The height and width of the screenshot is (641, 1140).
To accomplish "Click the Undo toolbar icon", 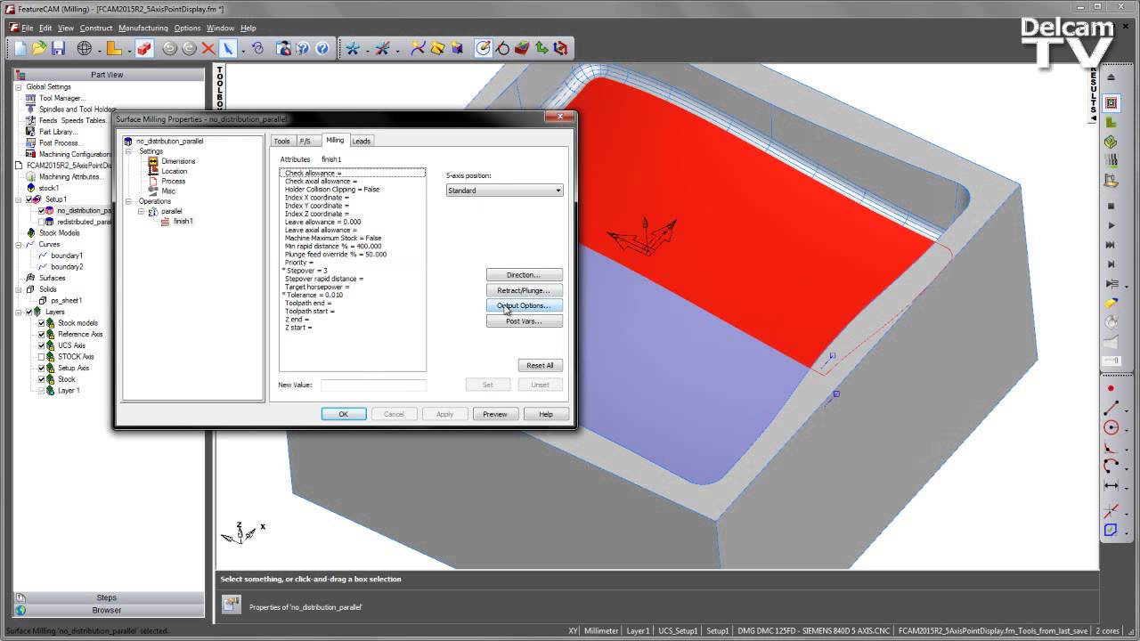I will click(169, 48).
